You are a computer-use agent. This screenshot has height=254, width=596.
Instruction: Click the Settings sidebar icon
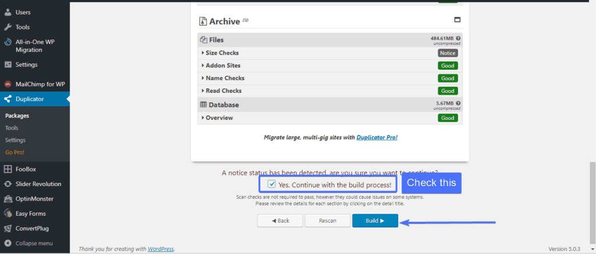pos(8,65)
